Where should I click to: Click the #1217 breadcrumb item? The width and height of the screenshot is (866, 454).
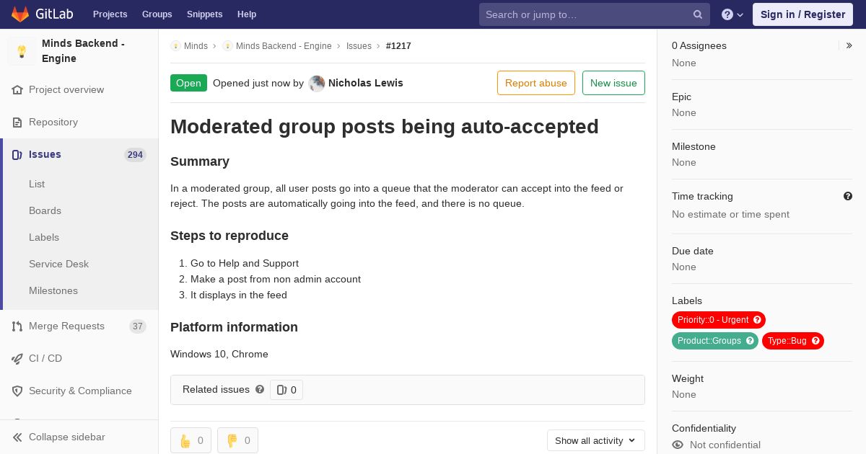(398, 46)
